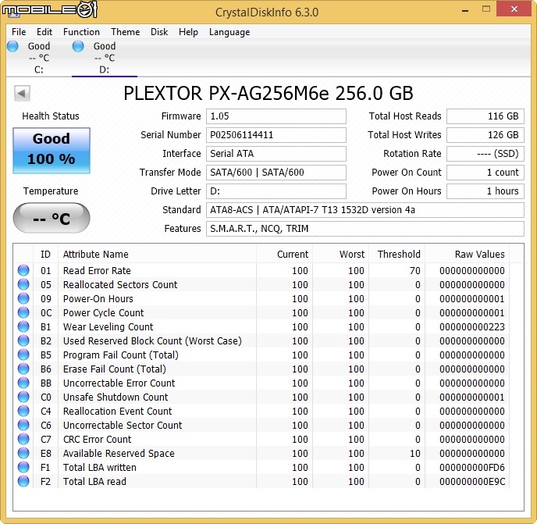
Task: Click status orb for CRC Error Count
Action: coord(23,439)
